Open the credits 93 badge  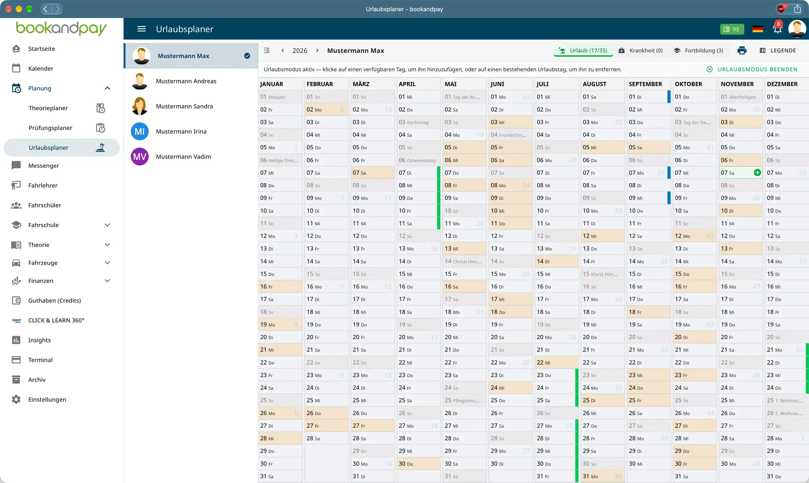click(731, 29)
